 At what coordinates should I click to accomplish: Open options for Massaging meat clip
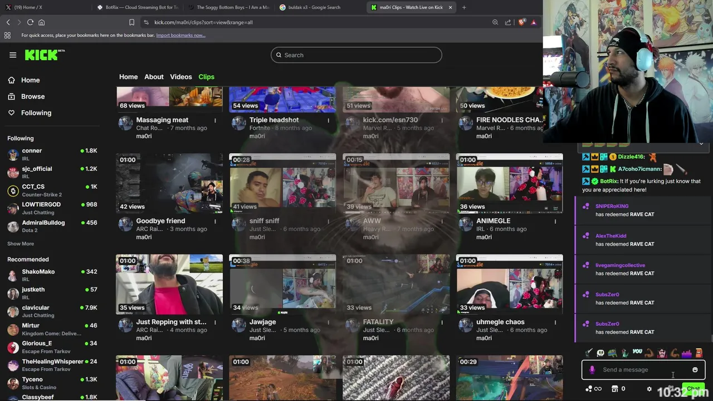click(x=215, y=120)
